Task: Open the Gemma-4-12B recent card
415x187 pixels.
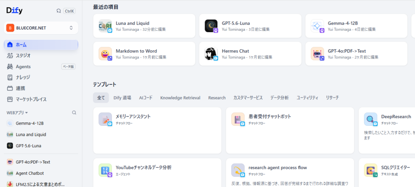Action: (x=356, y=26)
